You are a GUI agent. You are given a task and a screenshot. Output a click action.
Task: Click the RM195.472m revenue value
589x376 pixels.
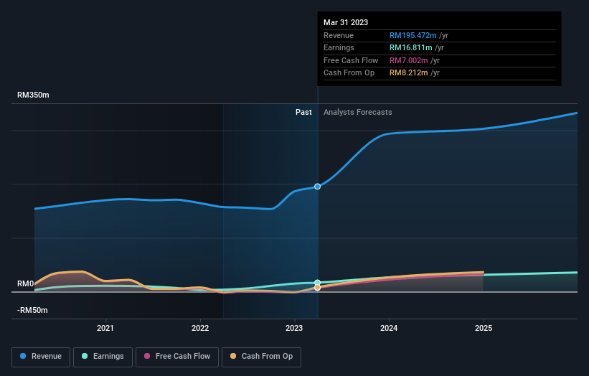(x=413, y=35)
